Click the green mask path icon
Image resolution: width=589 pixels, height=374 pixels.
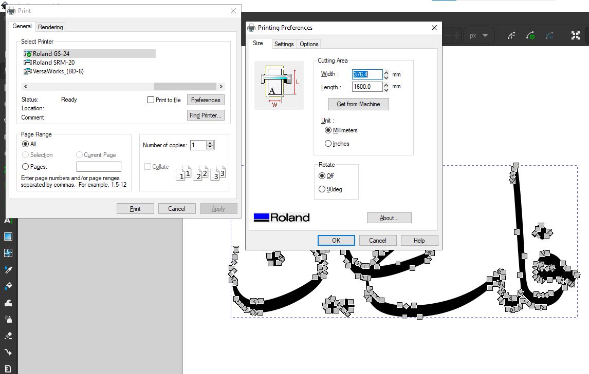coord(530,35)
